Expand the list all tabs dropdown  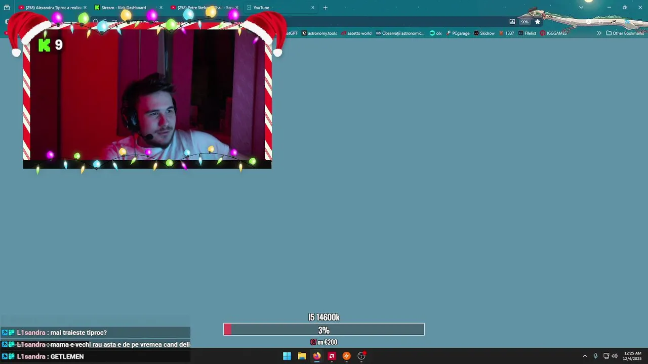click(581, 8)
